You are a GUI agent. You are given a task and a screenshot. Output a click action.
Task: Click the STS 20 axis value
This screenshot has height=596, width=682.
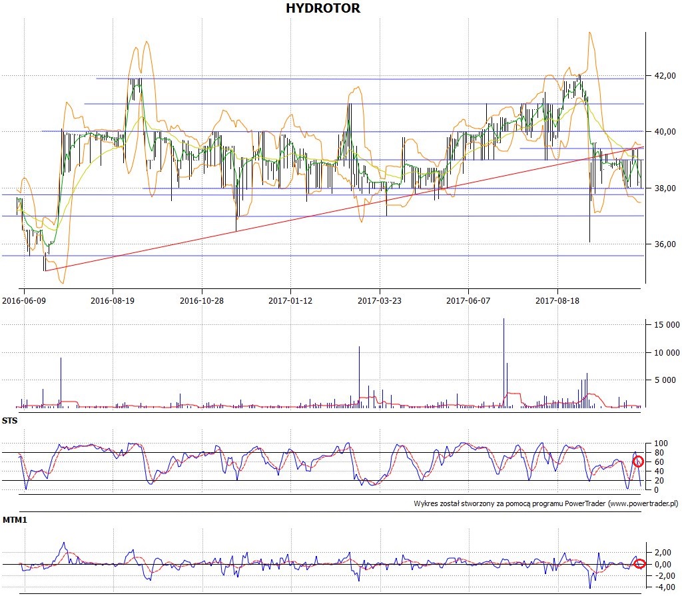tap(659, 481)
